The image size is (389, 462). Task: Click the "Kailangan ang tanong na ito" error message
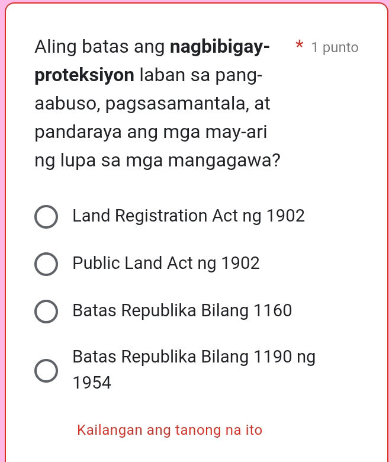click(x=169, y=430)
